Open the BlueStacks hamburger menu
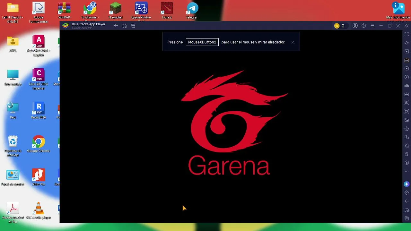 tap(372, 26)
